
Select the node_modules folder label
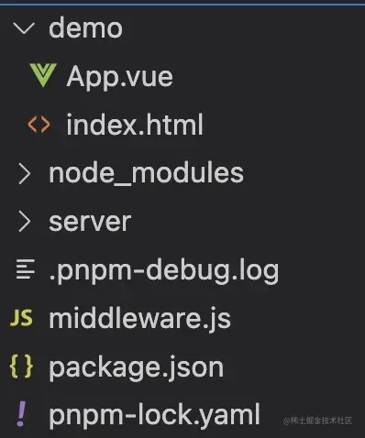point(146,173)
